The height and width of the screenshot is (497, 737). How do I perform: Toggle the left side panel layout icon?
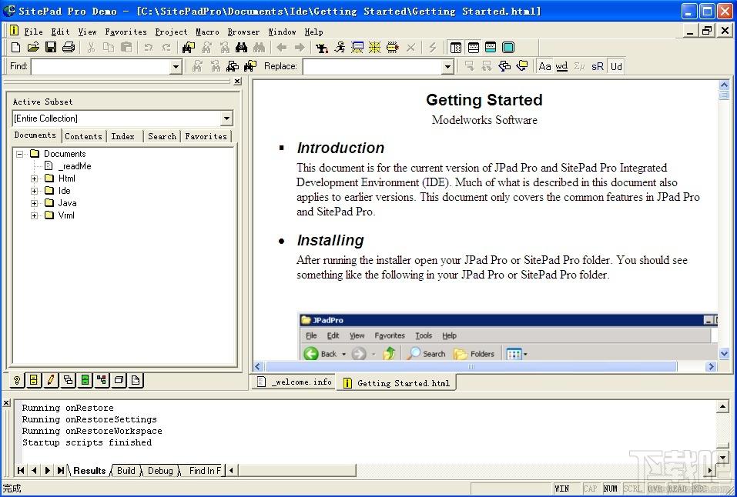[455, 47]
